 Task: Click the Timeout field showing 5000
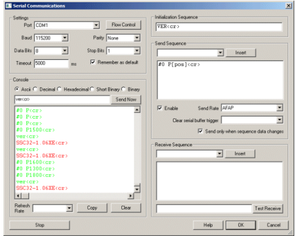pyautogui.click(x=51, y=63)
